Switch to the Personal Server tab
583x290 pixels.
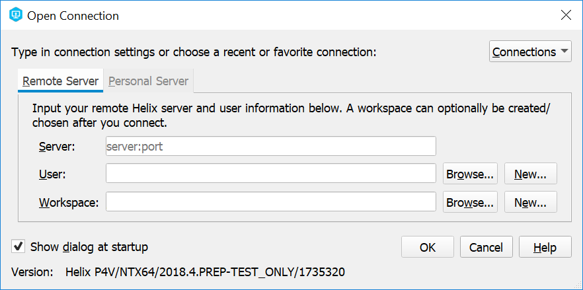point(148,81)
